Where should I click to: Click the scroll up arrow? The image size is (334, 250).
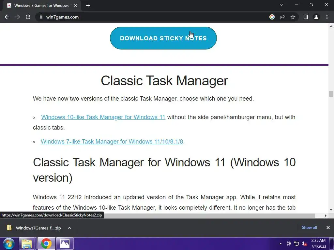331,26
